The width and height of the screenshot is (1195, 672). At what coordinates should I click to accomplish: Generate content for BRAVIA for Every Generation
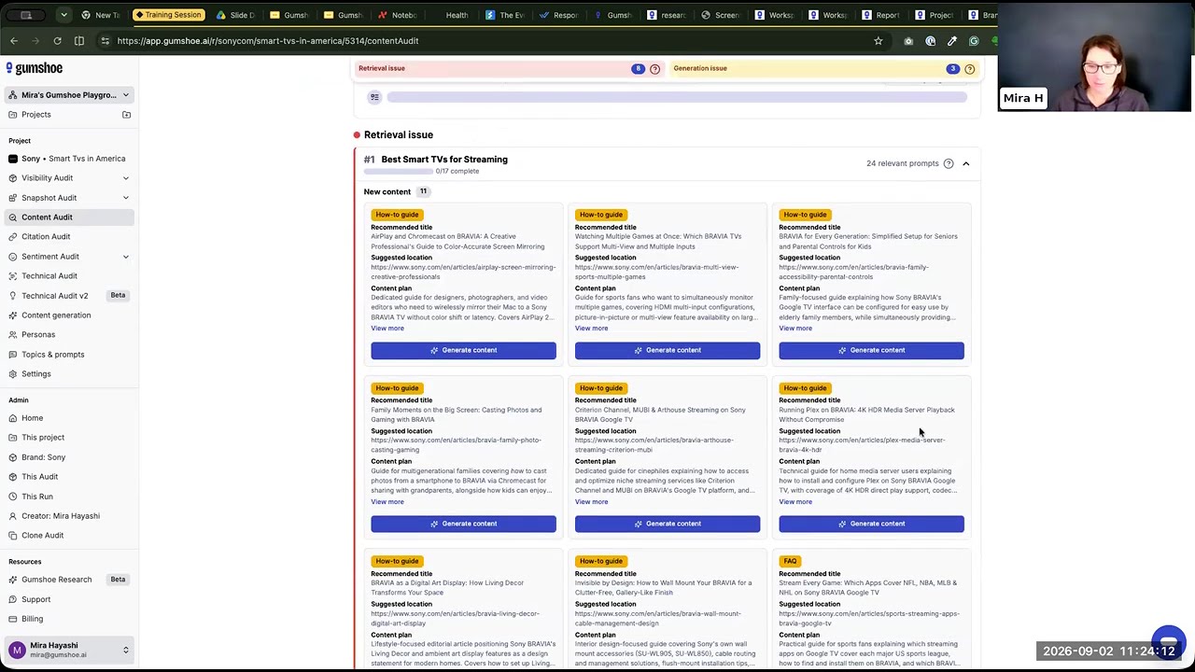[871, 350]
